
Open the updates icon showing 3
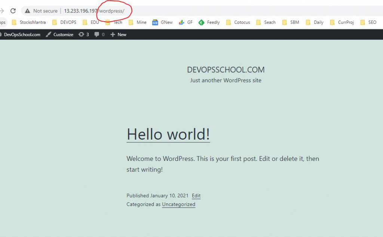point(82,34)
